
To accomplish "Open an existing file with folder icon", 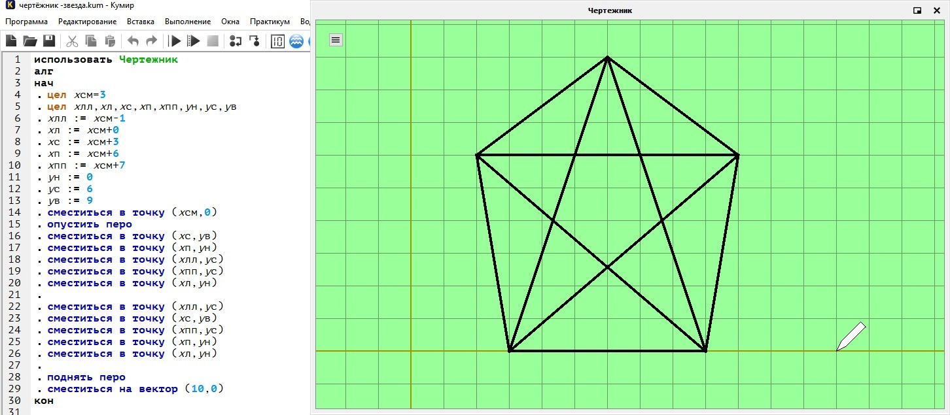I will click(30, 41).
